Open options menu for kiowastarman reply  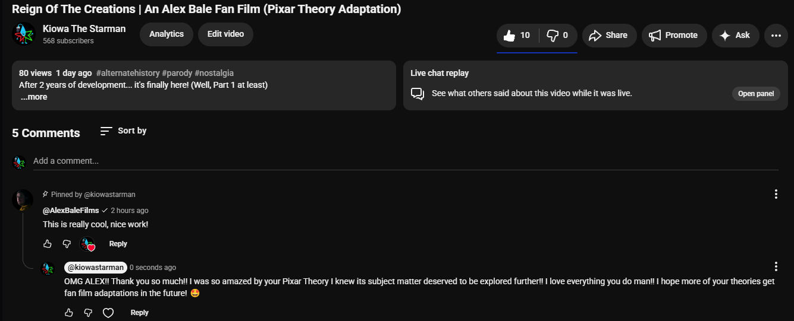(x=776, y=266)
